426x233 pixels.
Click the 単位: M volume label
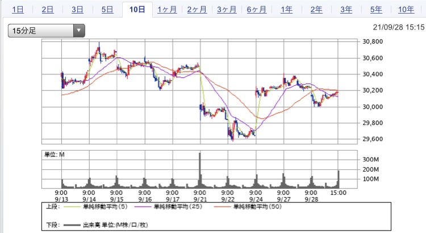pyautogui.click(x=55, y=155)
